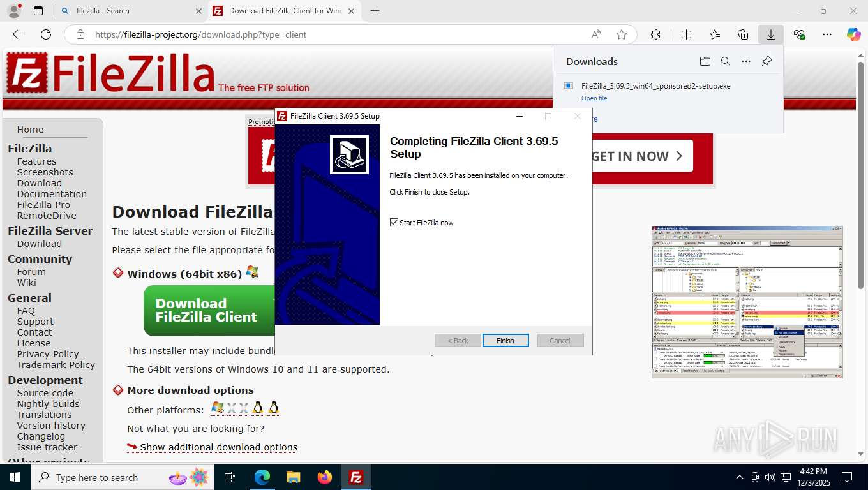Open the Version history sidebar link
Viewport: 868px width, 490px height.
pyautogui.click(x=51, y=426)
